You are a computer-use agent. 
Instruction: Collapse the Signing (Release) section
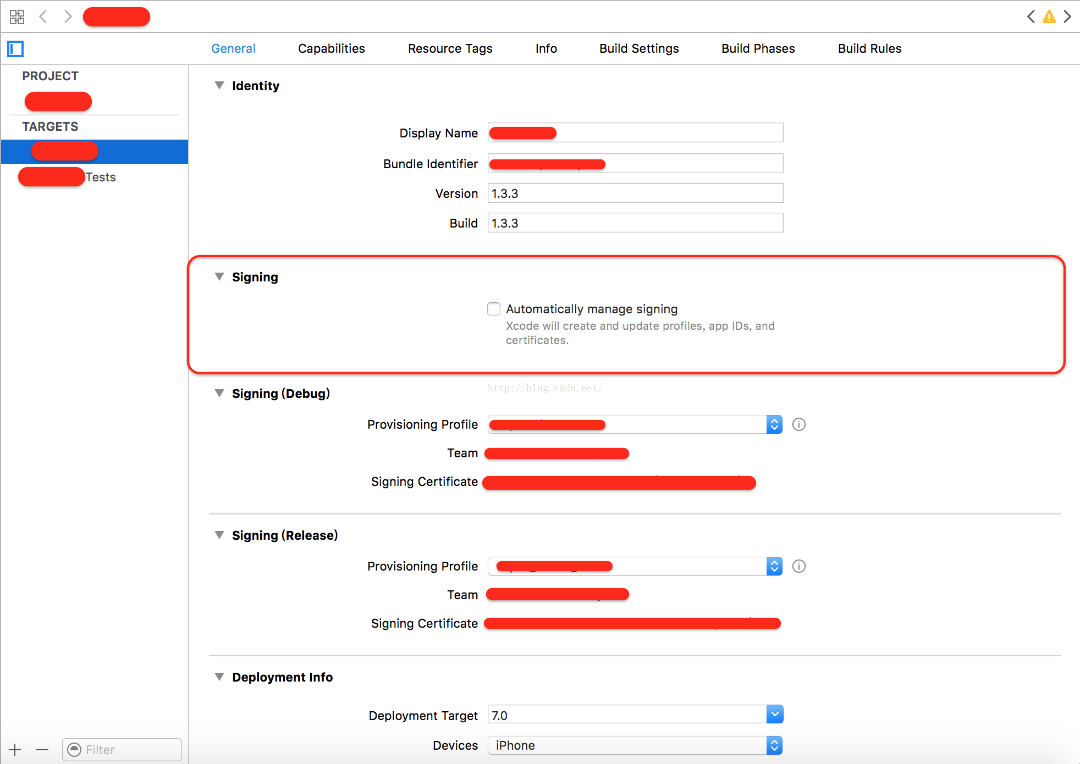pyautogui.click(x=219, y=535)
